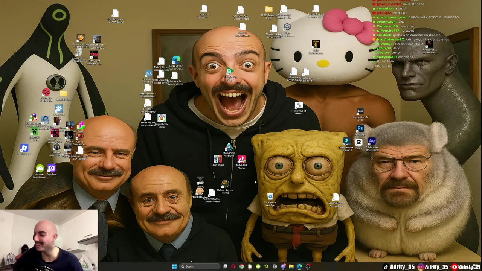Launch Wondershare Filmora 13

coord(347,141)
